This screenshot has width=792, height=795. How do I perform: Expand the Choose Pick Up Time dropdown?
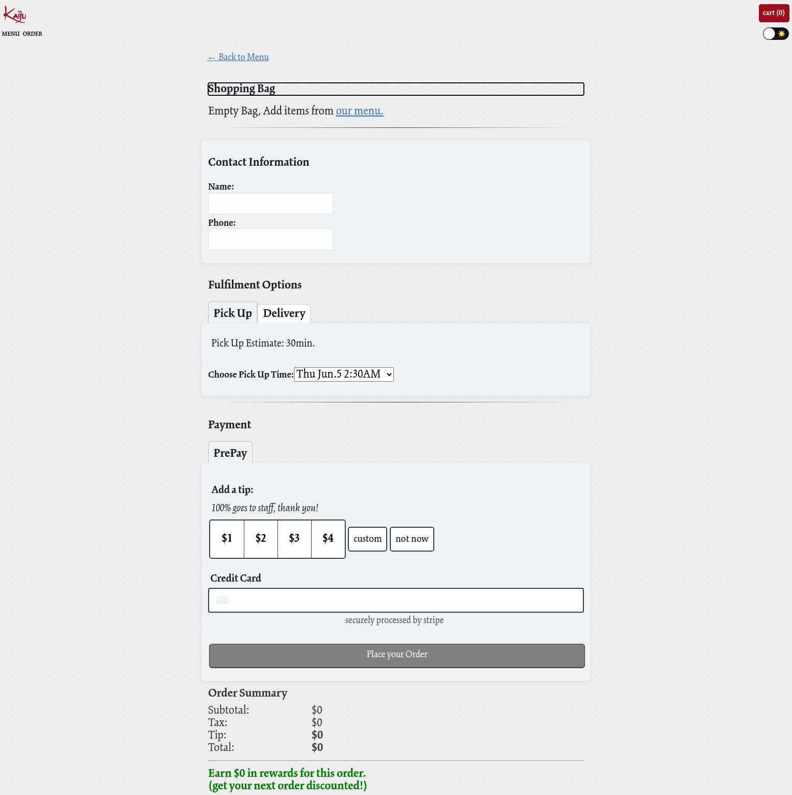(x=344, y=374)
